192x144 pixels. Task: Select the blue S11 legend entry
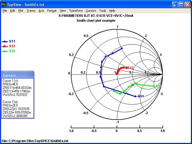8,41
